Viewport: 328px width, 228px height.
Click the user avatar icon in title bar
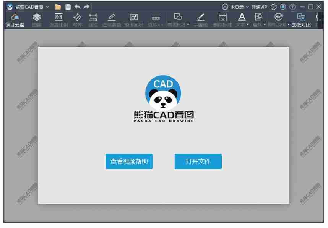pos(225,7)
